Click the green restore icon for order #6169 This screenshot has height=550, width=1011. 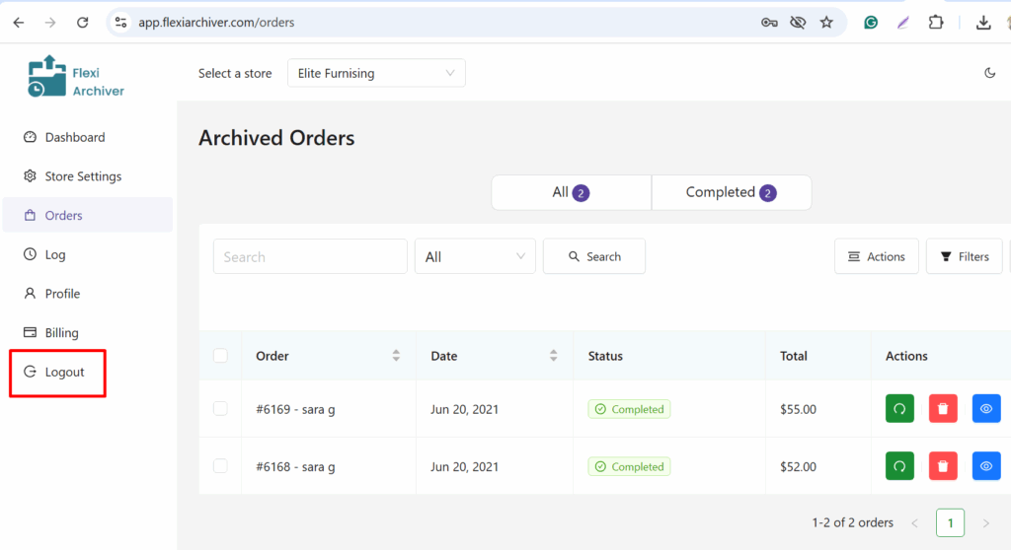click(899, 409)
